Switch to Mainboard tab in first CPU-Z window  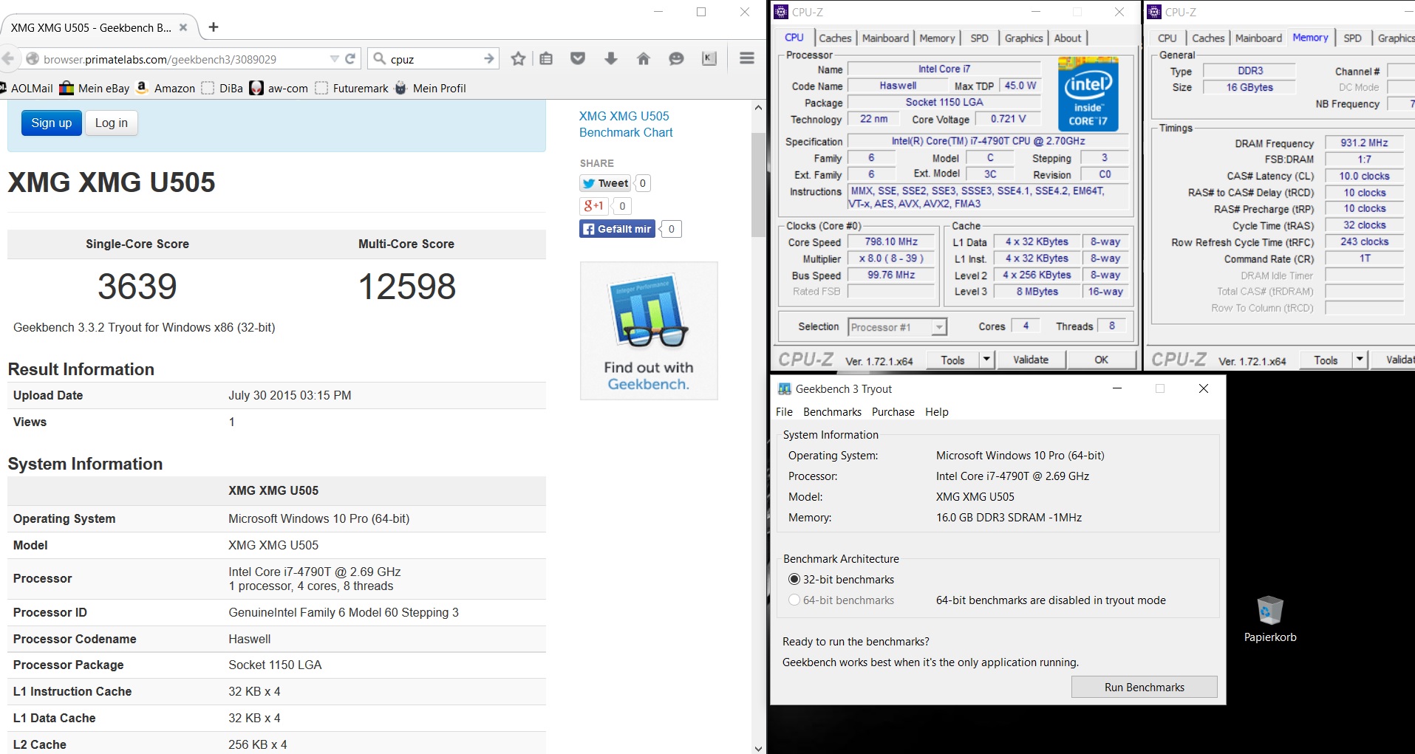pos(885,38)
